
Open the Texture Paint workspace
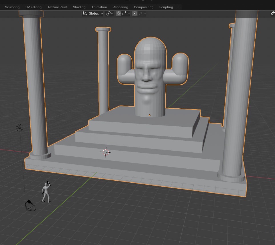[57, 7]
